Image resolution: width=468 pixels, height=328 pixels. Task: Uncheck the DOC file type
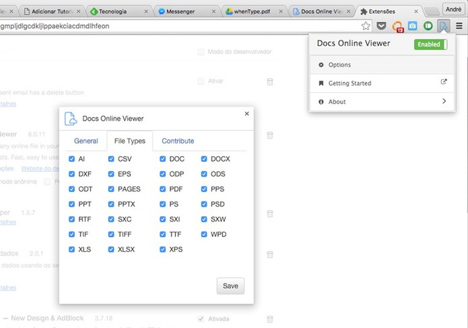tap(163, 159)
